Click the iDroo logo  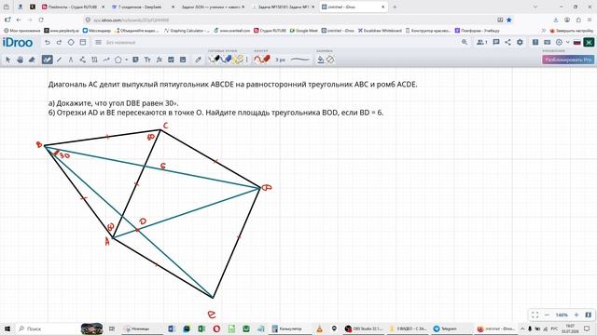pos(18,43)
